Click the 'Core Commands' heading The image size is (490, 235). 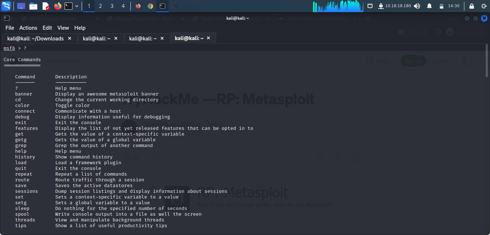22,60
